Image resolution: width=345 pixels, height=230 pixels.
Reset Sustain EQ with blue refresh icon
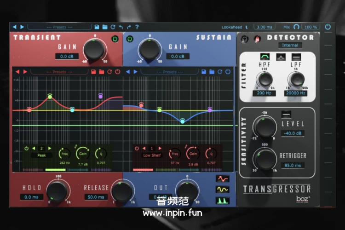pos(220,72)
